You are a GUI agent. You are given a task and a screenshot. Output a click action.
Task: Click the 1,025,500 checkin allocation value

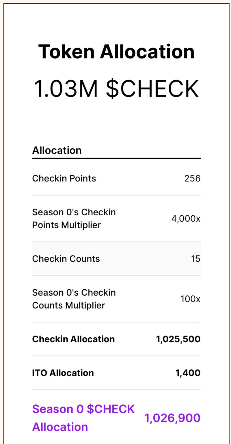(x=178, y=339)
